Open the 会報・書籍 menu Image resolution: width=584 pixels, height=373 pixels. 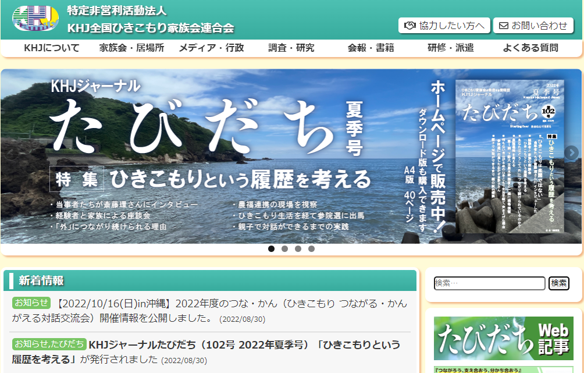coord(371,48)
